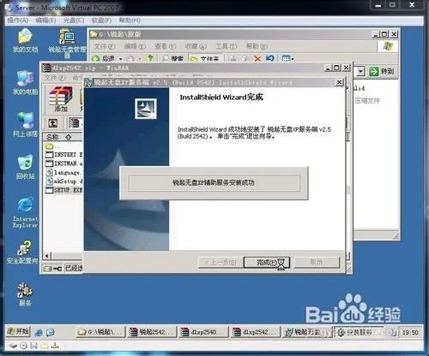Click the 完成(F) finish button

click(267, 263)
